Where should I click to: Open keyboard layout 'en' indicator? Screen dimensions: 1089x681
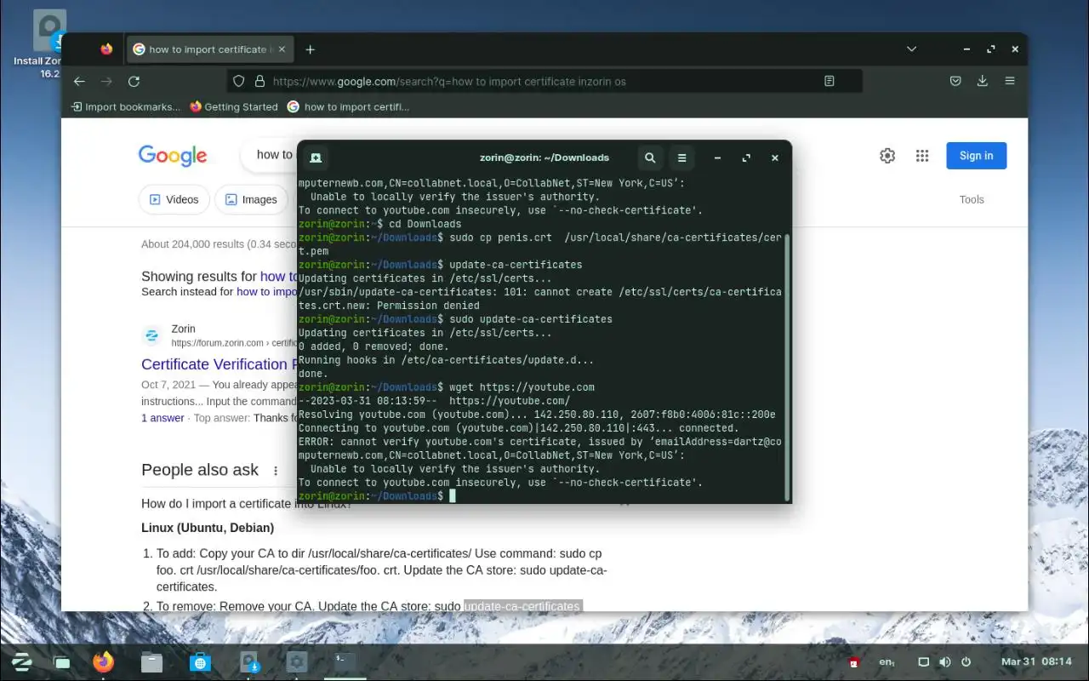click(887, 661)
